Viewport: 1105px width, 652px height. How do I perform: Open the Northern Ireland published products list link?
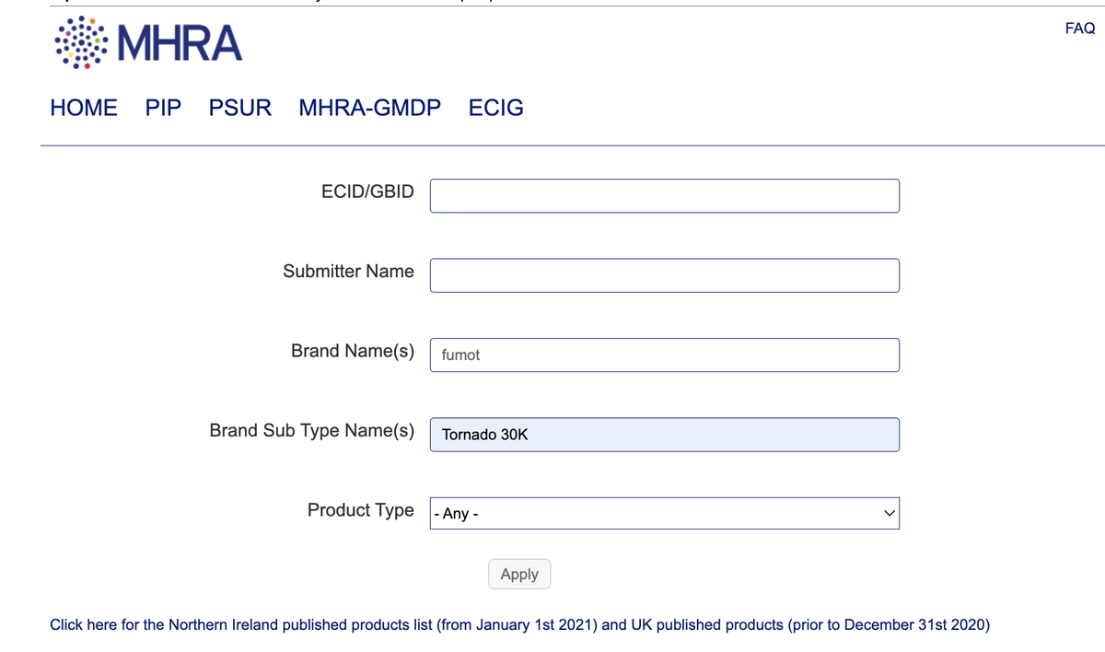[x=520, y=624]
